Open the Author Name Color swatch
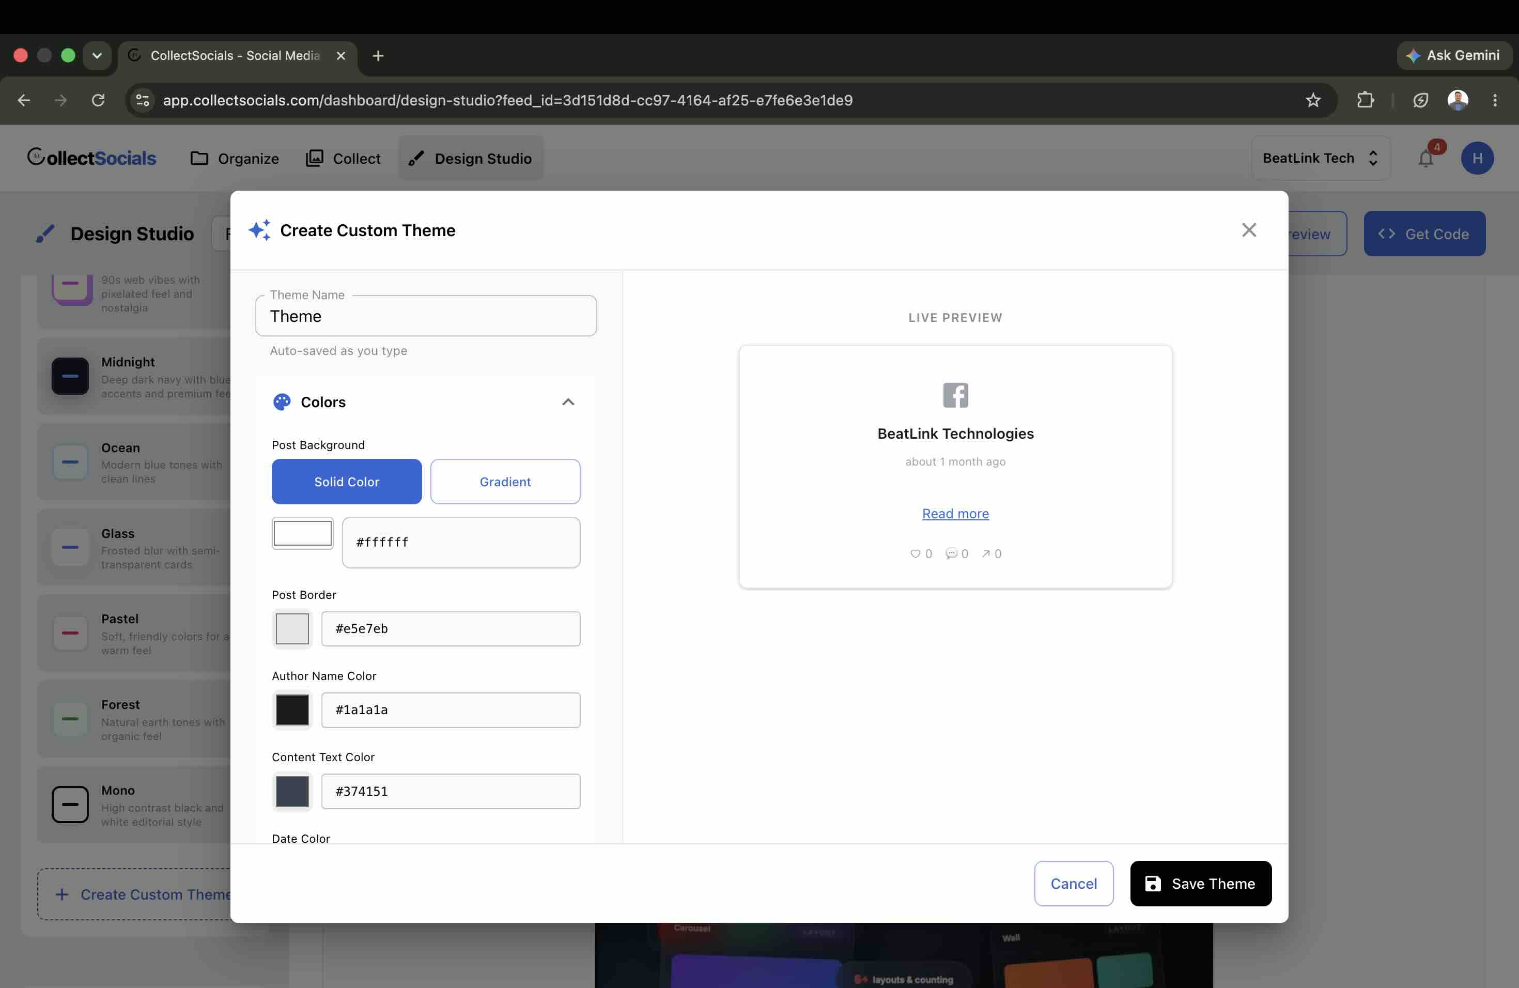This screenshot has height=988, width=1519. click(292, 711)
